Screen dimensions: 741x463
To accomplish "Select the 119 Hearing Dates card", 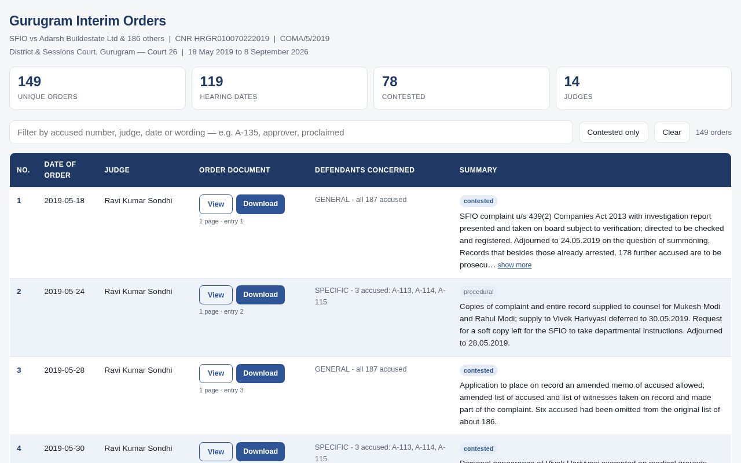I will (280, 88).
